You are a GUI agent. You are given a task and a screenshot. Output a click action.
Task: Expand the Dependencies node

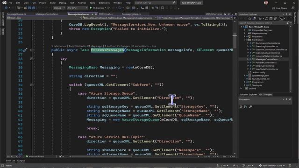[245, 33]
